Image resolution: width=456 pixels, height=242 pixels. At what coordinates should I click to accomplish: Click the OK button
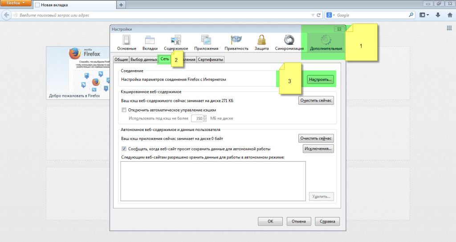(x=270, y=222)
